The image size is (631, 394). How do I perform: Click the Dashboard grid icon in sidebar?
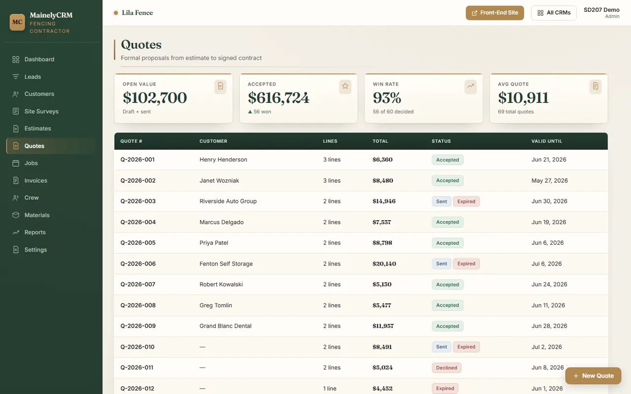click(16, 59)
